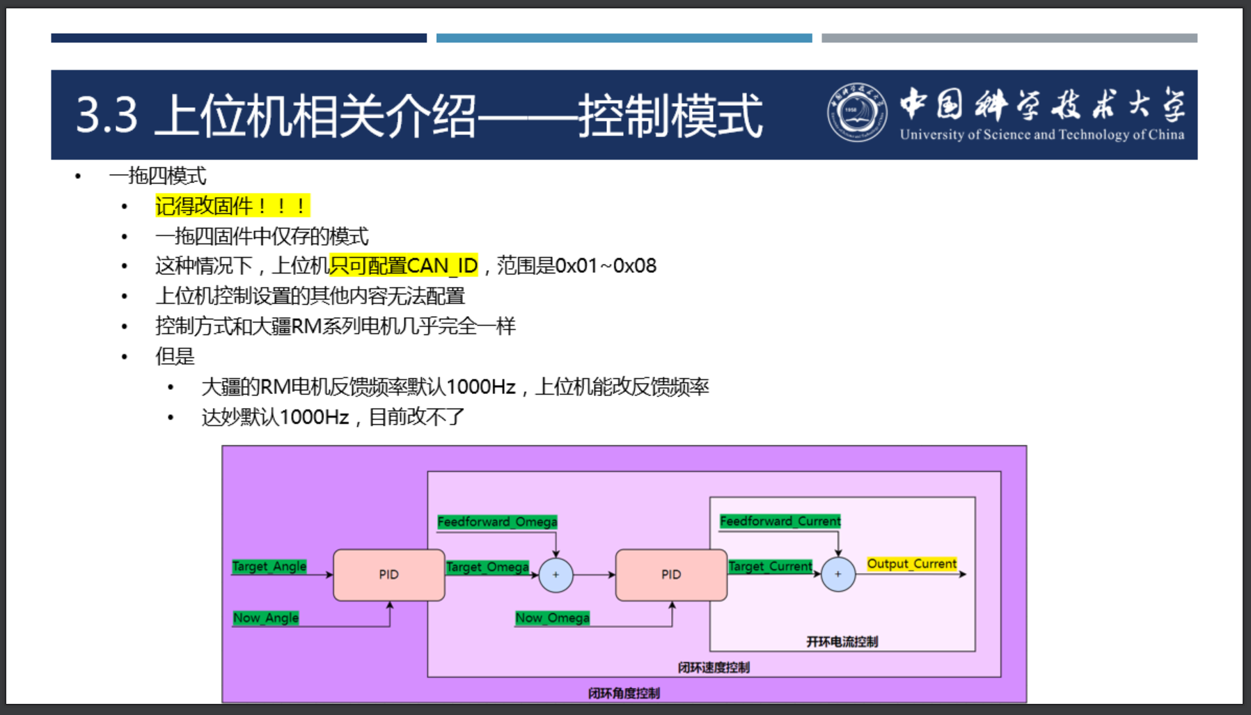1251x715 pixels.
Task: Click the slide title 3.3 上位机相关介绍
Action: (418, 116)
